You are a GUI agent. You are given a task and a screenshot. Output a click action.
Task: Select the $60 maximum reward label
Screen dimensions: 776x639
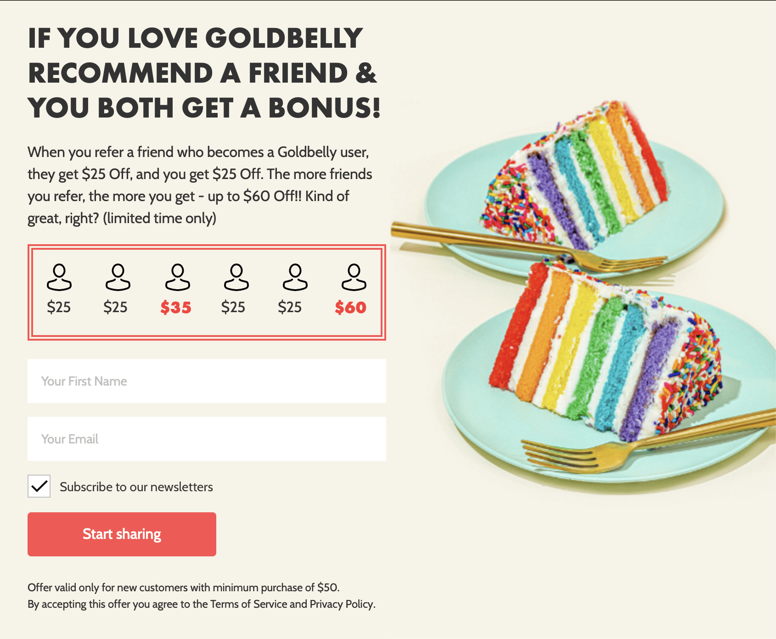[x=352, y=308]
